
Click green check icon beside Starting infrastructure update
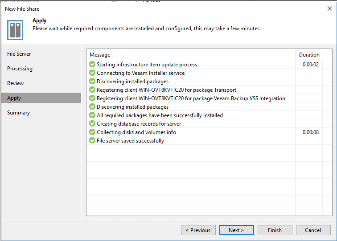click(x=92, y=65)
